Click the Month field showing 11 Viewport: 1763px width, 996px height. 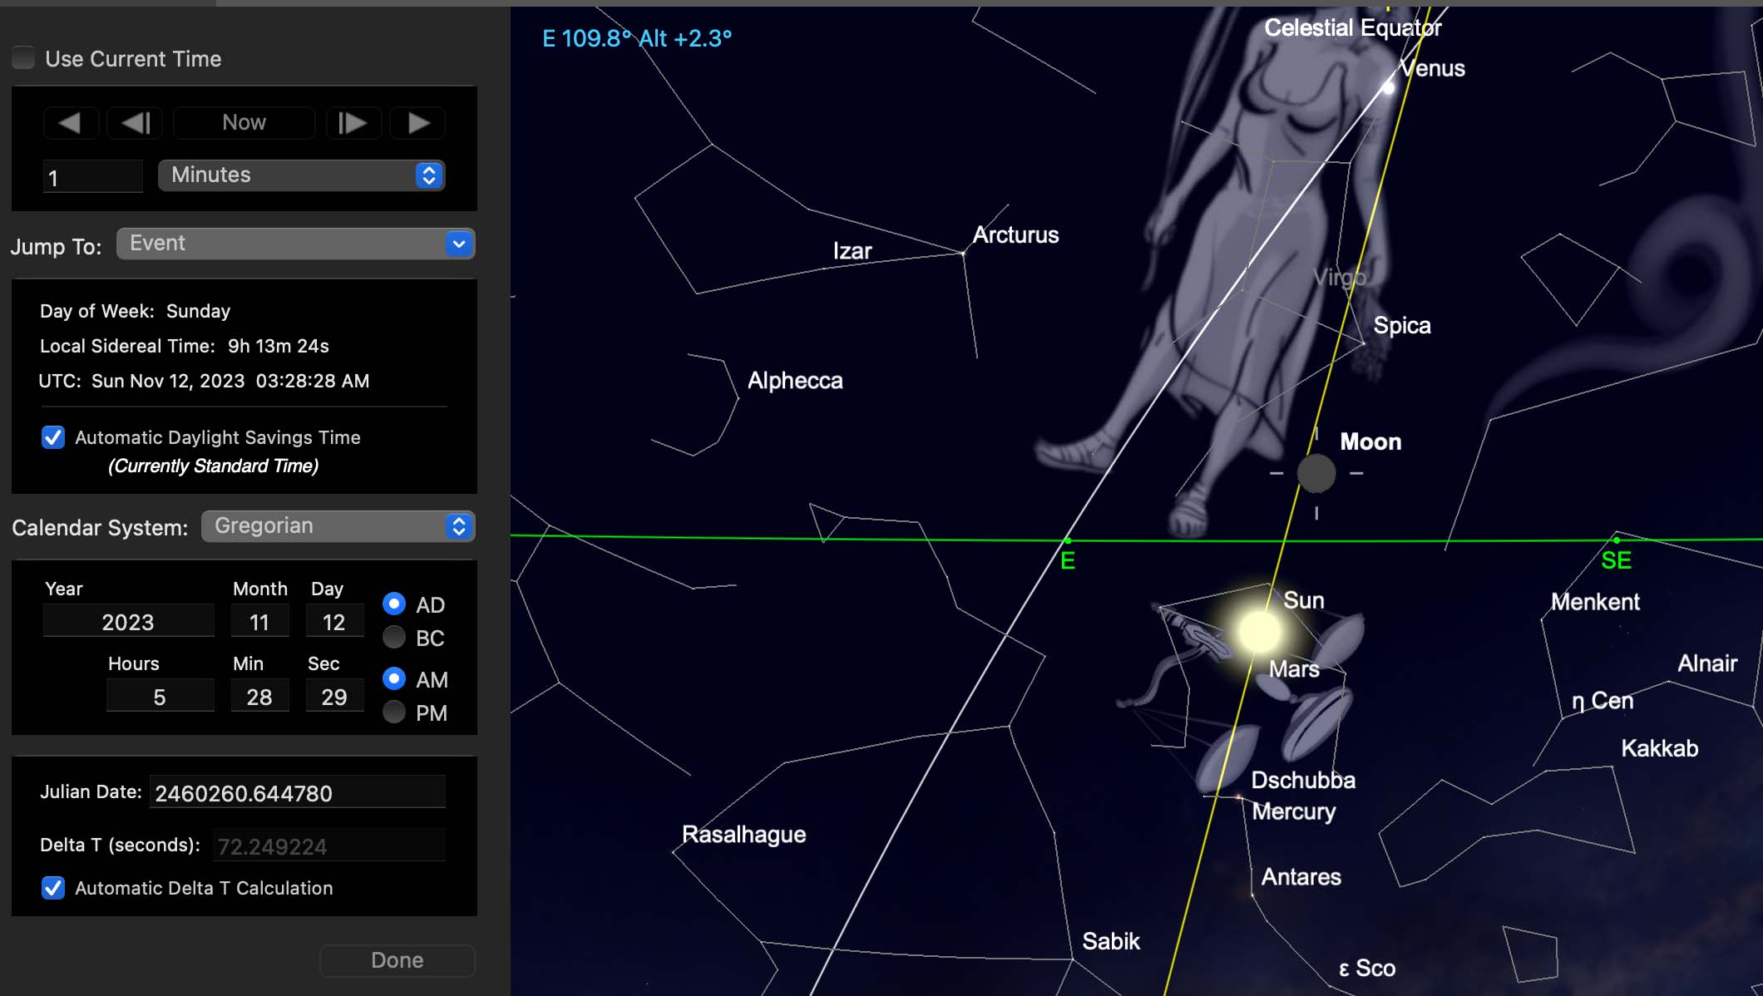tap(259, 622)
